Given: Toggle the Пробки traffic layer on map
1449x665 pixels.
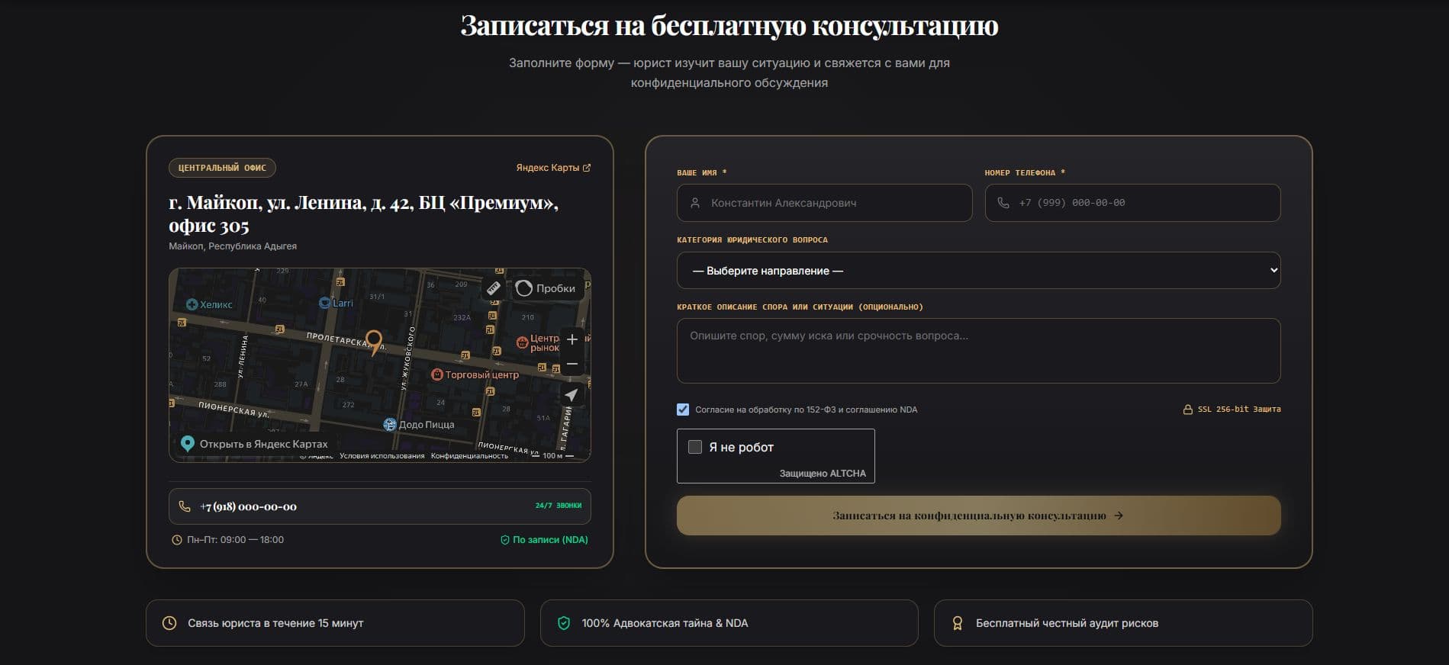Looking at the screenshot, I should (546, 288).
